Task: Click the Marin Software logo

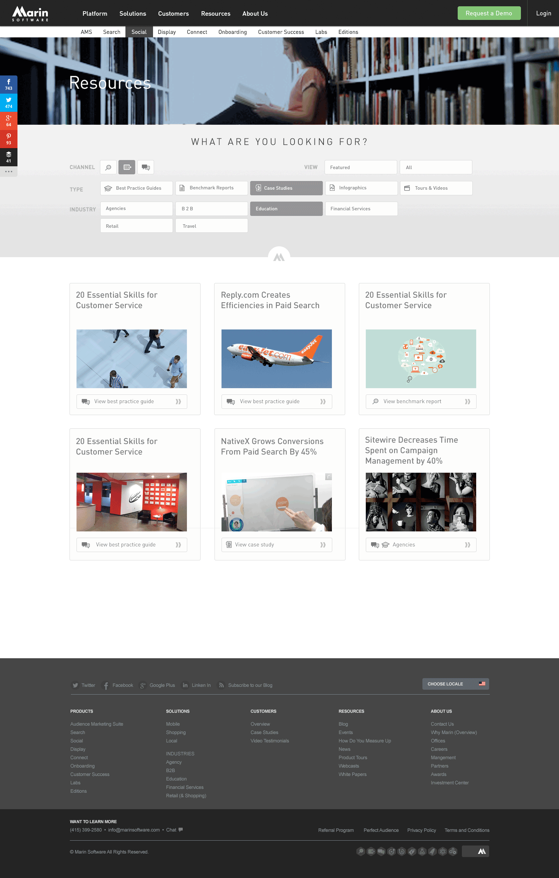Action: pos(30,14)
